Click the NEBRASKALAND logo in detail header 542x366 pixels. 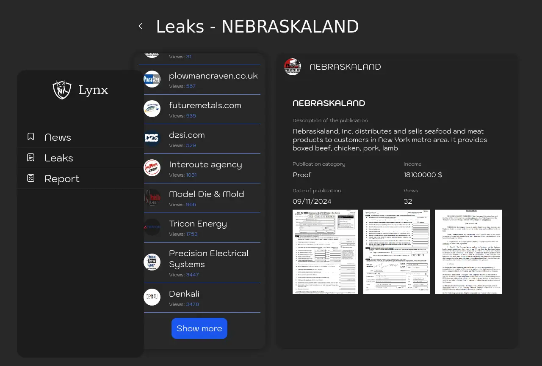click(x=293, y=67)
